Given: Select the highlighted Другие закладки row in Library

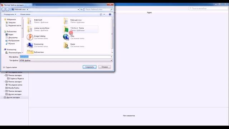Looking at the screenshot, I should [x=14, y=97].
